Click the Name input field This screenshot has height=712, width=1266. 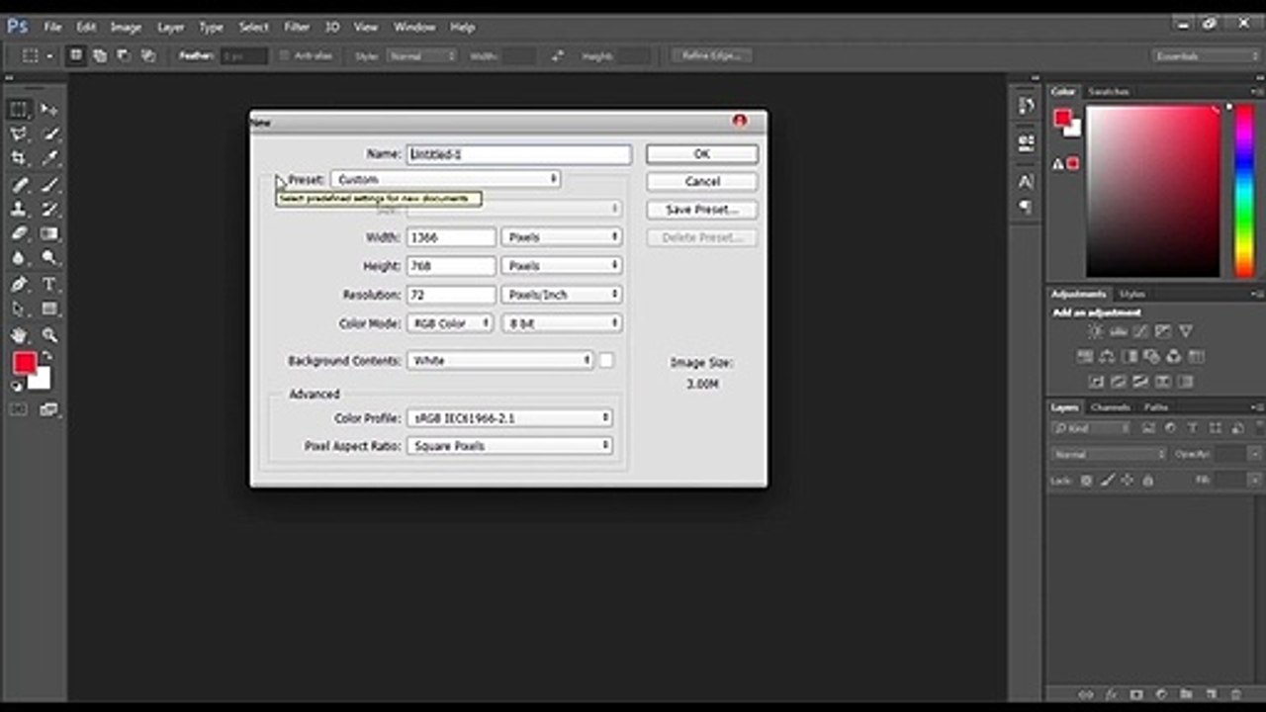tap(519, 154)
